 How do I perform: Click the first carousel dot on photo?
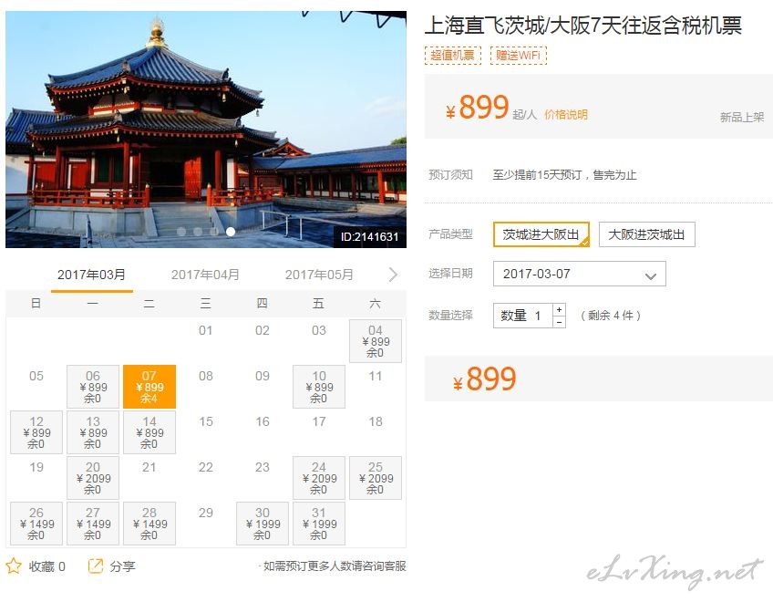click(x=181, y=232)
